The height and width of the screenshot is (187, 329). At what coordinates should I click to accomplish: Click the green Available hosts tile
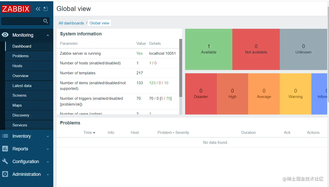coord(209,49)
